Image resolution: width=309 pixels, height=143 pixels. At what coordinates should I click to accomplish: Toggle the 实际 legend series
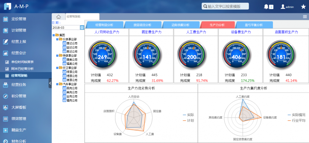(188, 115)
